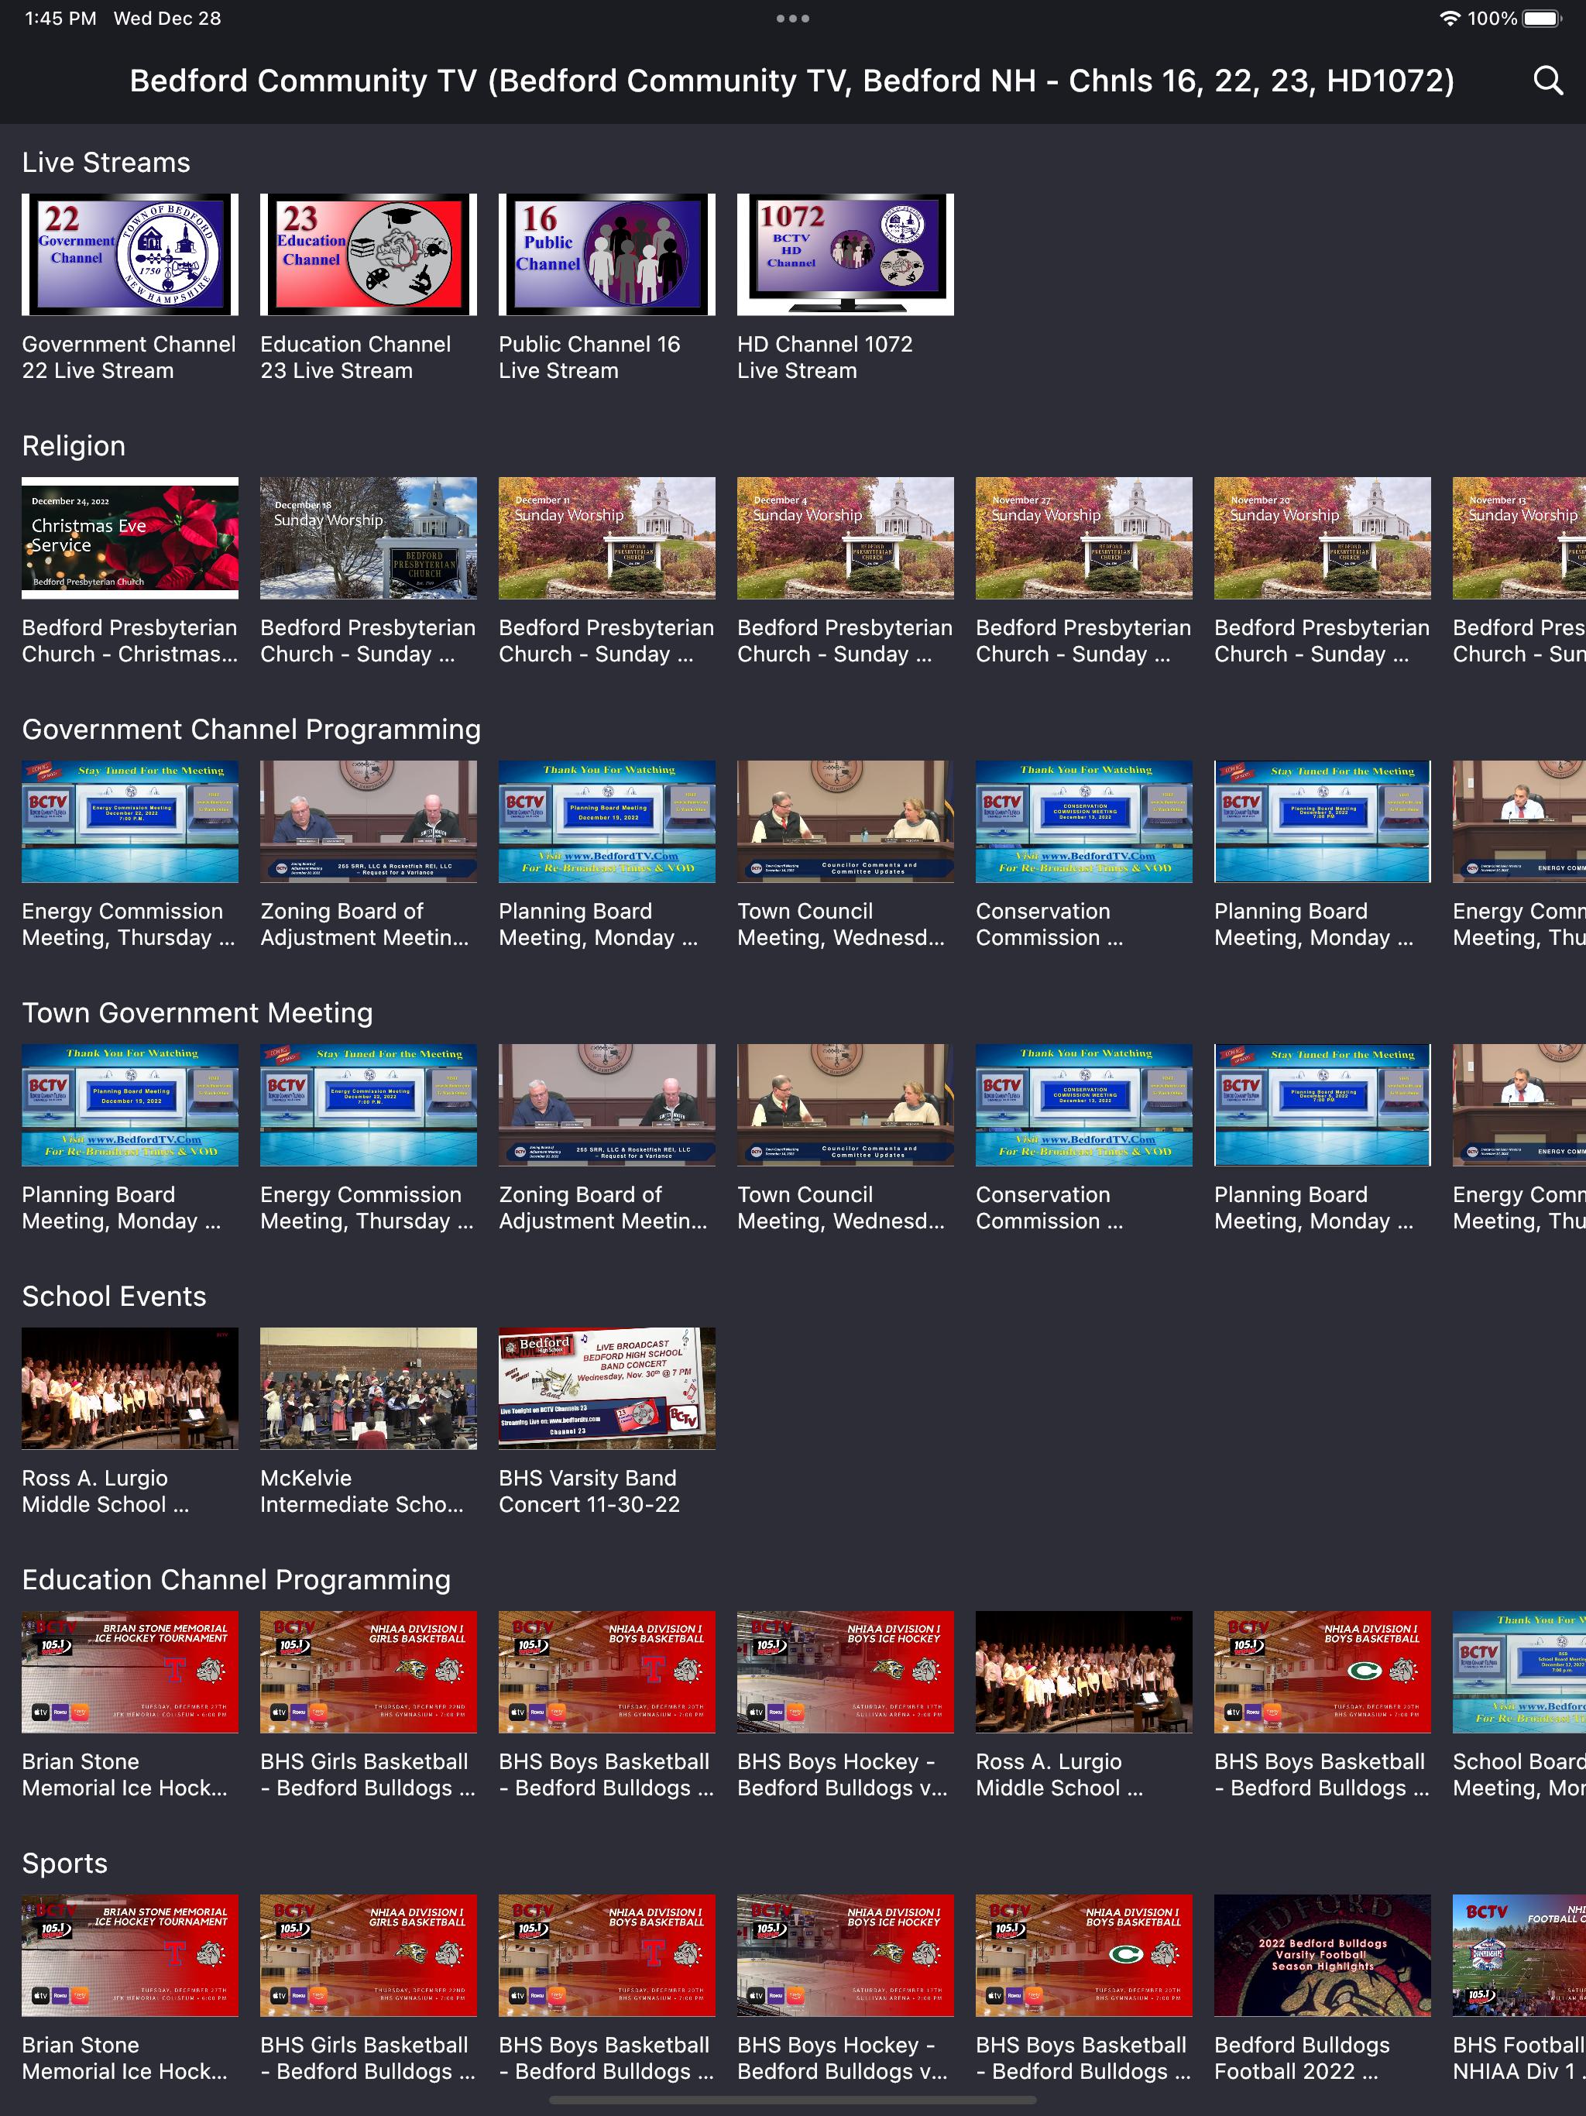The width and height of the screenshot is (1586, 2116).
Task: Tap 'BHS Varsity Band Concert 11-30-22' title
Action: [x=589, y=1491]
